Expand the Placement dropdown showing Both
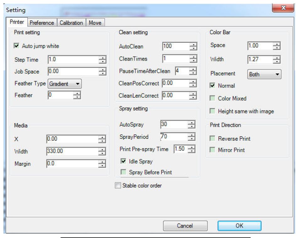The image size is (299, 238). pos(264,75)
